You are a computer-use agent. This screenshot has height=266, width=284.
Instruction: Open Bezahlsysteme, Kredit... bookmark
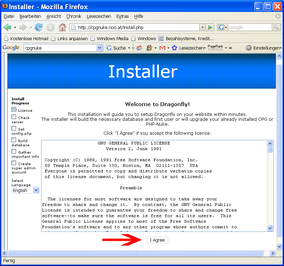pos(186,38)
